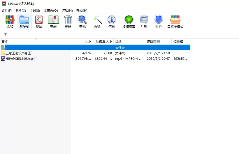The height and width of the screenshot is (154, 239).
Task: Click size value 4,176
Action: (87, 53)
